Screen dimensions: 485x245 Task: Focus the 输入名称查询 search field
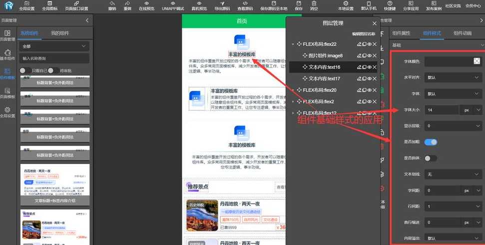54,58
